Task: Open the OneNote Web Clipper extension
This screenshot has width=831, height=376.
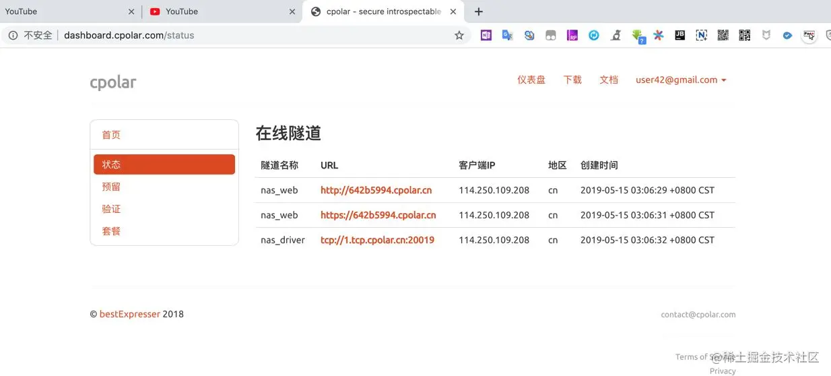Action: click(486, 35)
